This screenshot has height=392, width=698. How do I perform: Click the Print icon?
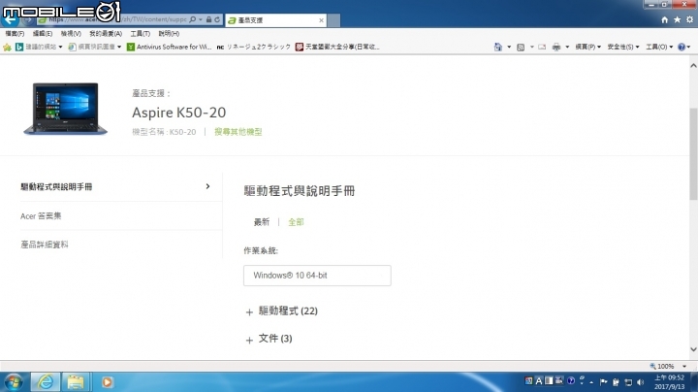pyautogui.click(x=556, y=47)
